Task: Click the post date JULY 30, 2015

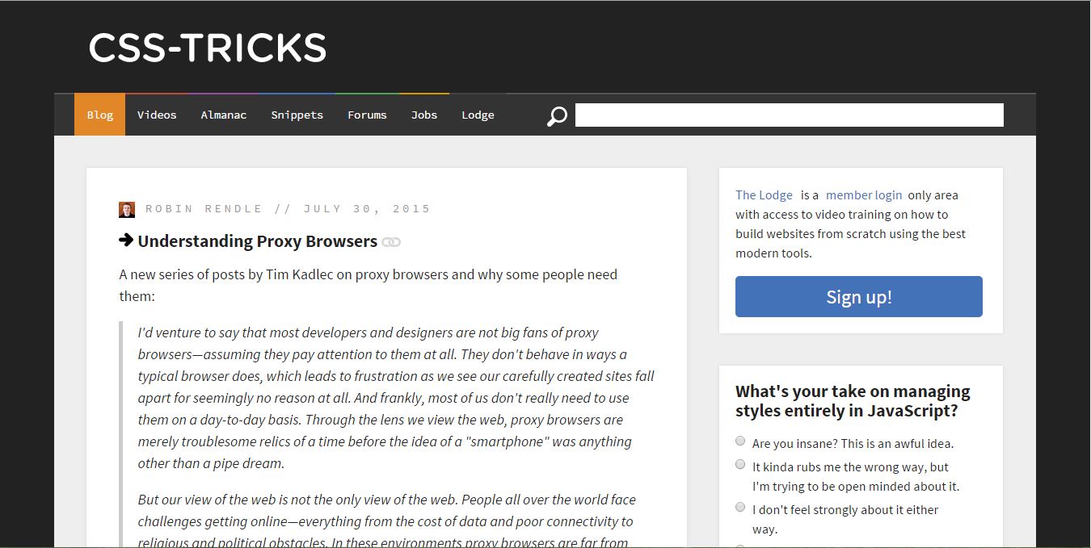Action: (367, 209)
